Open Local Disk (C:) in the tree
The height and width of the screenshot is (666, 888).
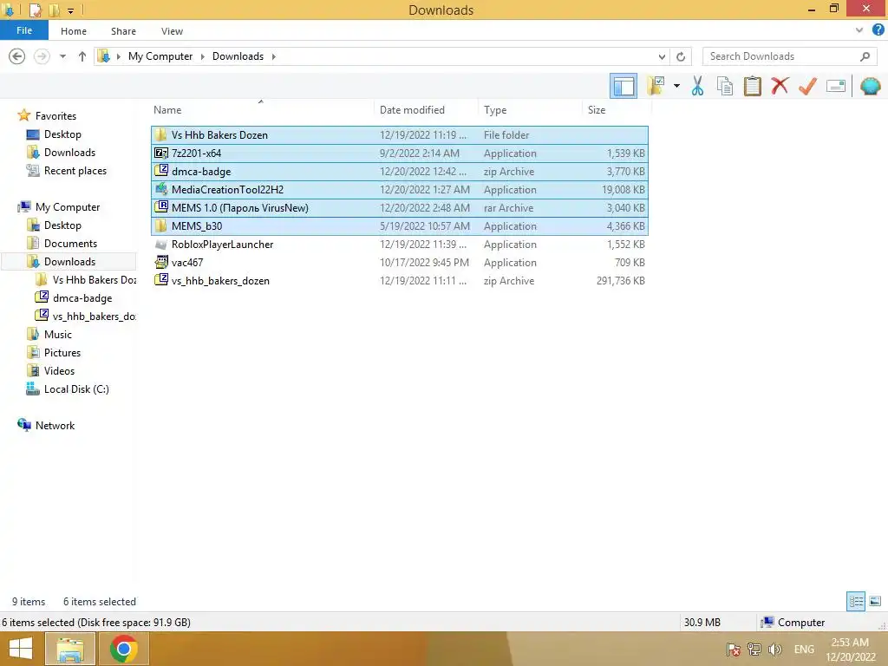click(x=76, y=388)
